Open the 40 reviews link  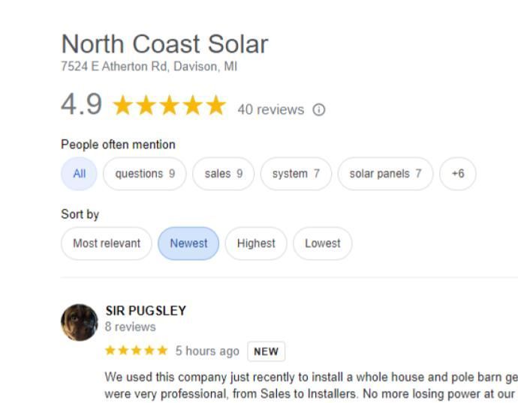tap(270, 110)
